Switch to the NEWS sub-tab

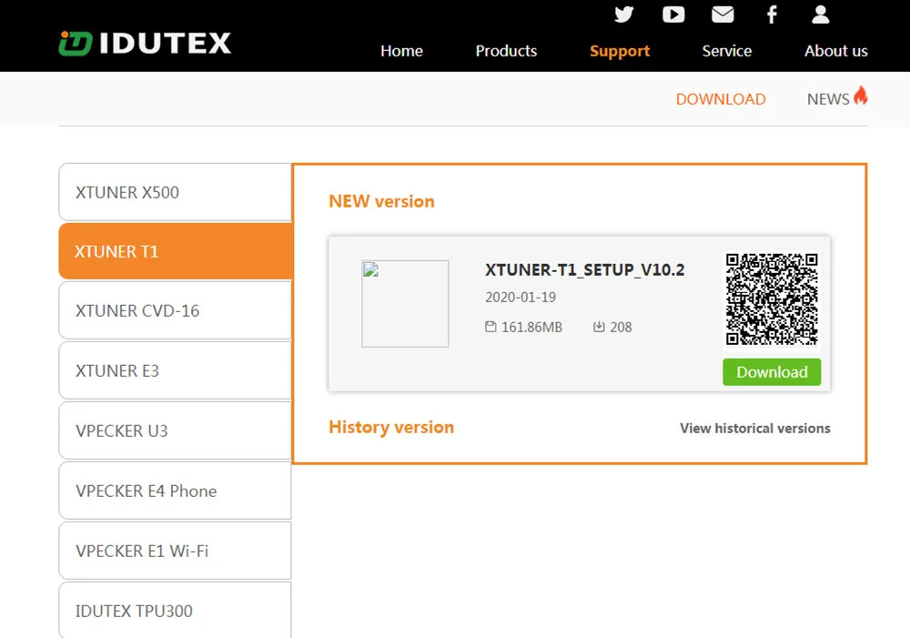click(828, 99)
